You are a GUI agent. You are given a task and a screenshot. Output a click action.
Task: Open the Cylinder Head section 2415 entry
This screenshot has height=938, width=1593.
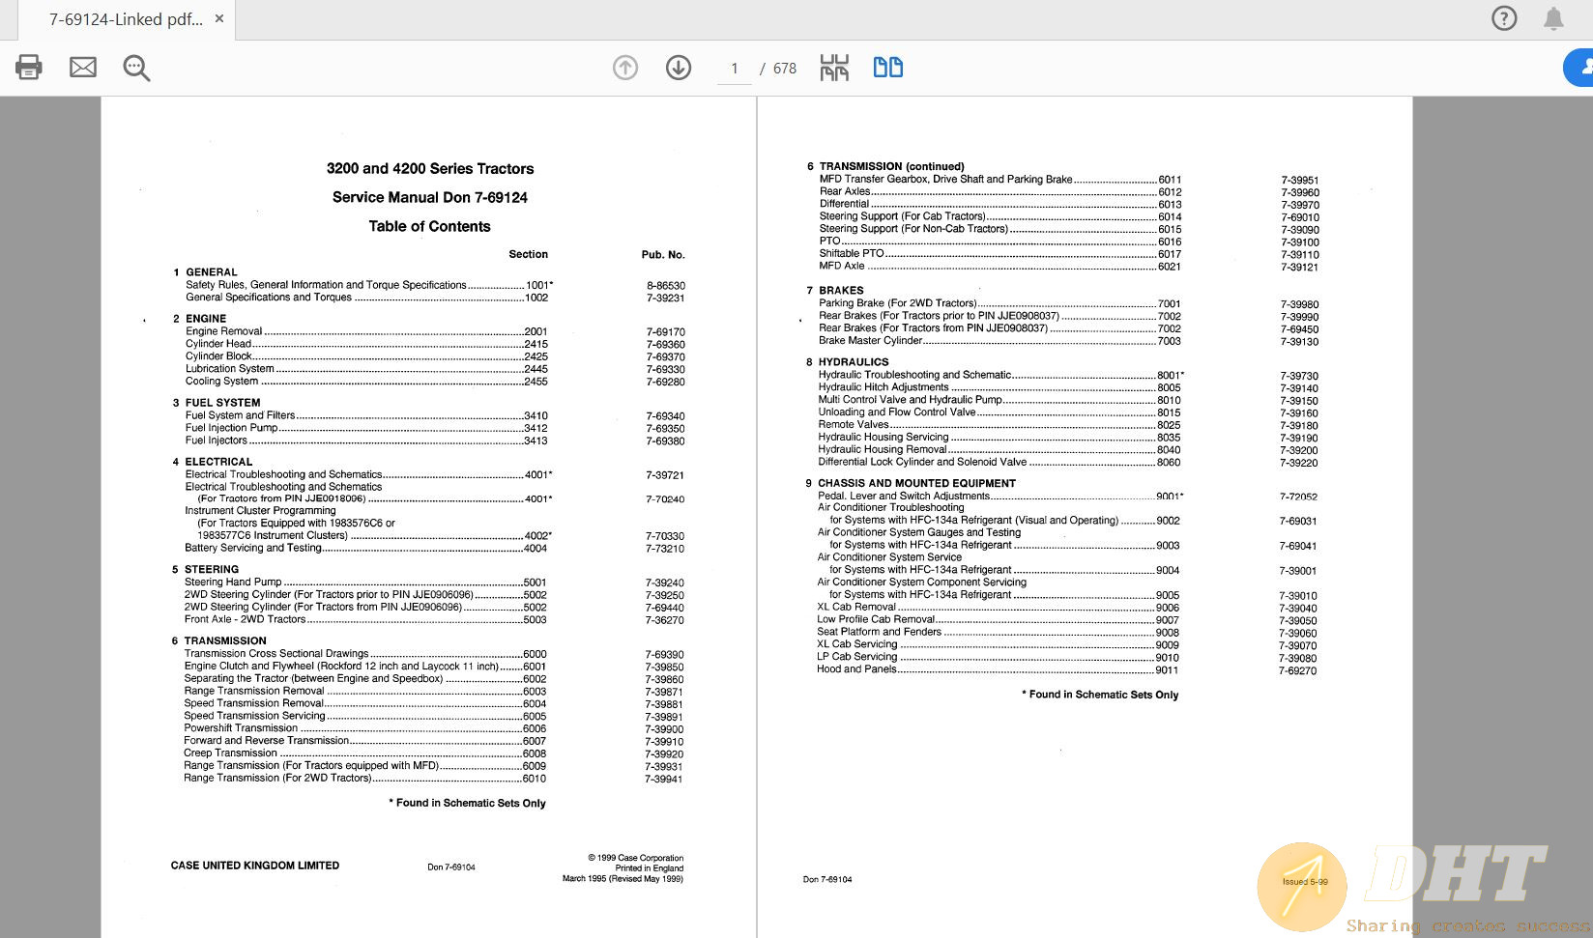tap(218, 344)
